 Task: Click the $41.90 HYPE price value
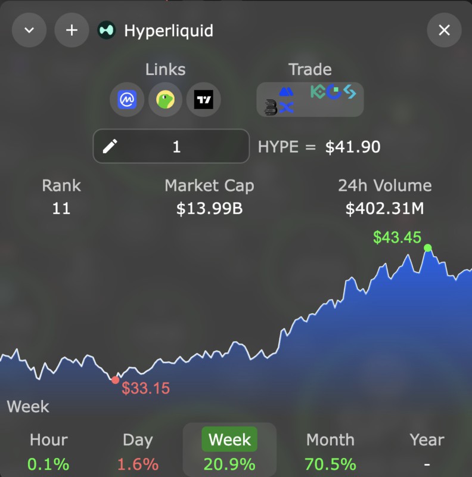click(x=353, y=147)
